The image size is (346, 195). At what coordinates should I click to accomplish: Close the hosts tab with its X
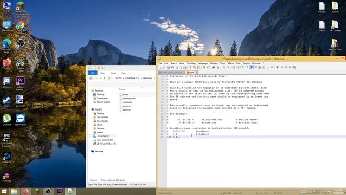(196, 72)
